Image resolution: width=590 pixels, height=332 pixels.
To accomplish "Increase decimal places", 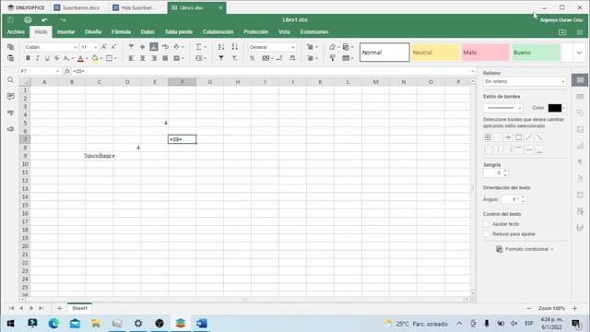I will tap(292, 58).
